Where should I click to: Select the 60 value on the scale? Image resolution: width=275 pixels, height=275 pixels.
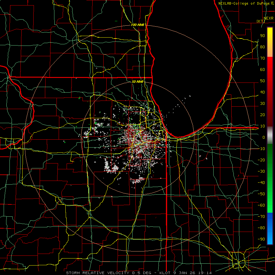(262, 69)
